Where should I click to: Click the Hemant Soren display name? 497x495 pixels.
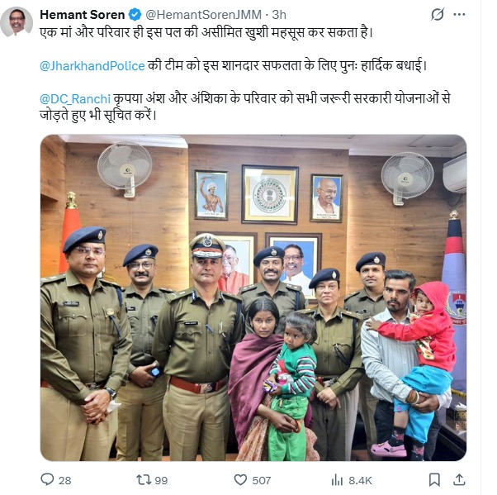pos(83,15)
